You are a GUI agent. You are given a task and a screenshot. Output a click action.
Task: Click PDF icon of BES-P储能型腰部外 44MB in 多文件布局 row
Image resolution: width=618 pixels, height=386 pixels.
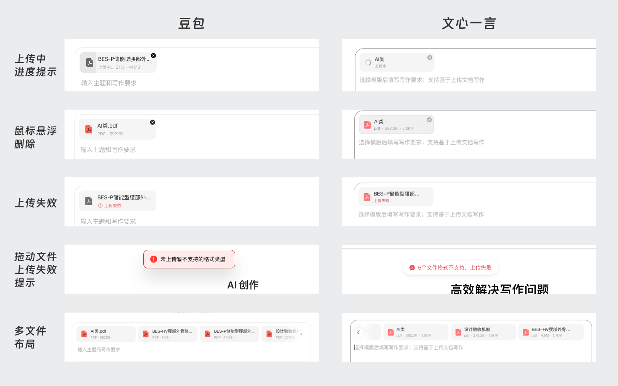tap(207, 334)
